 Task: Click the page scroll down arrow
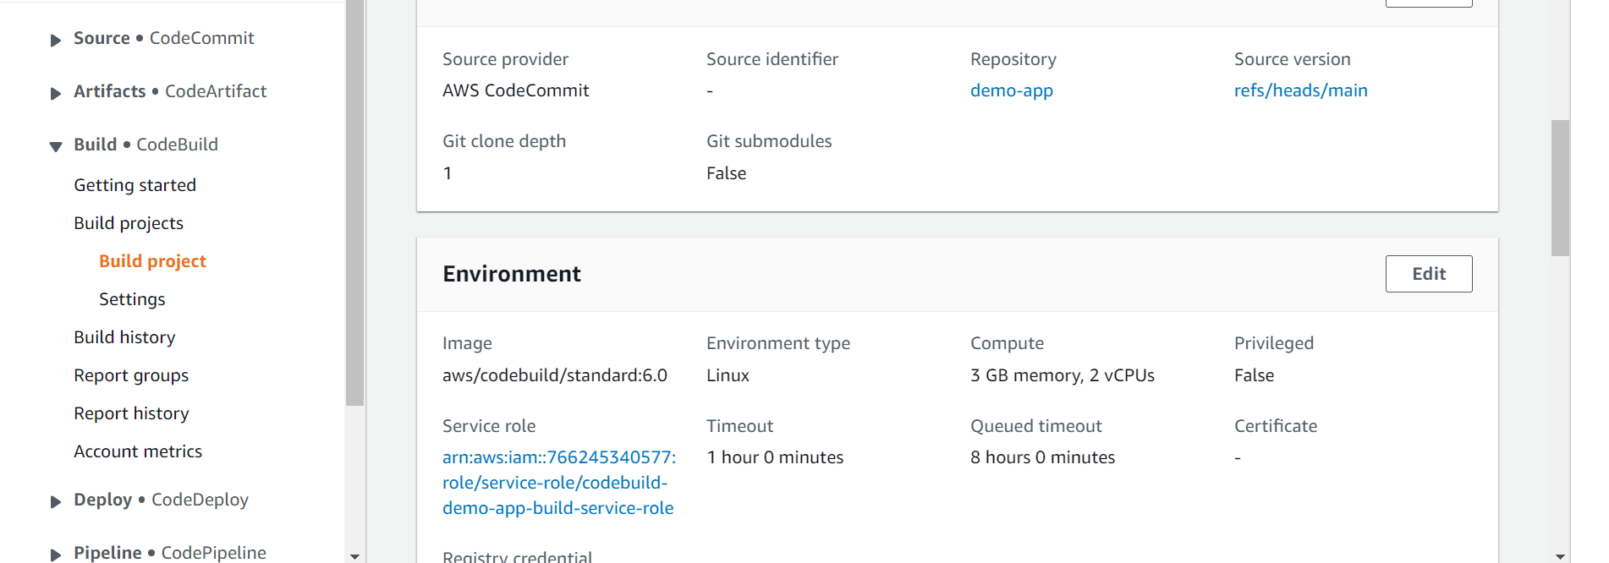[x=1560, y=556]
